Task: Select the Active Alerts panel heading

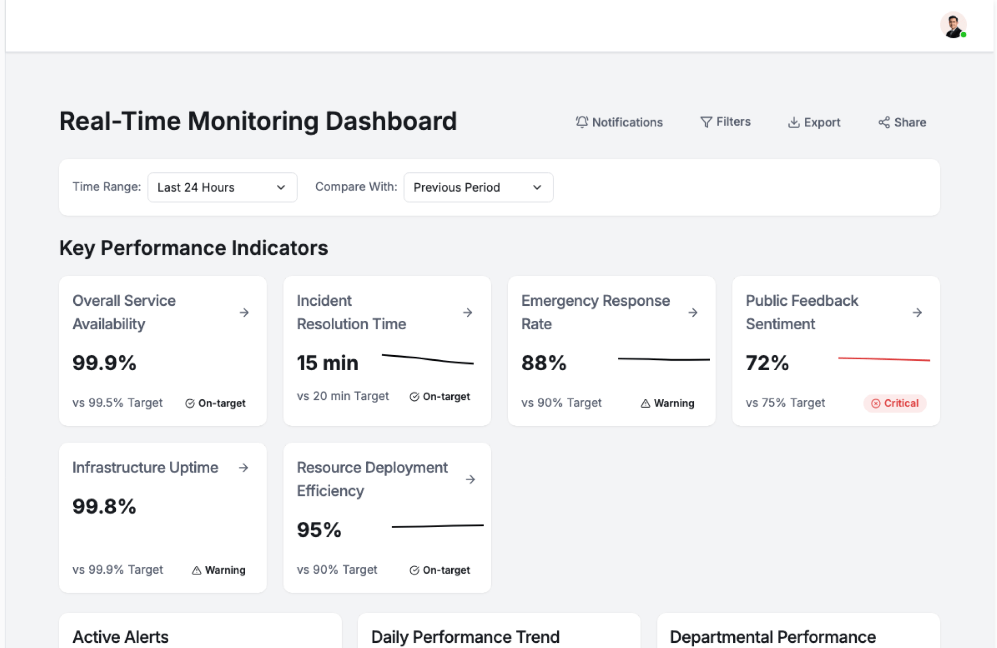Action: 120,637
